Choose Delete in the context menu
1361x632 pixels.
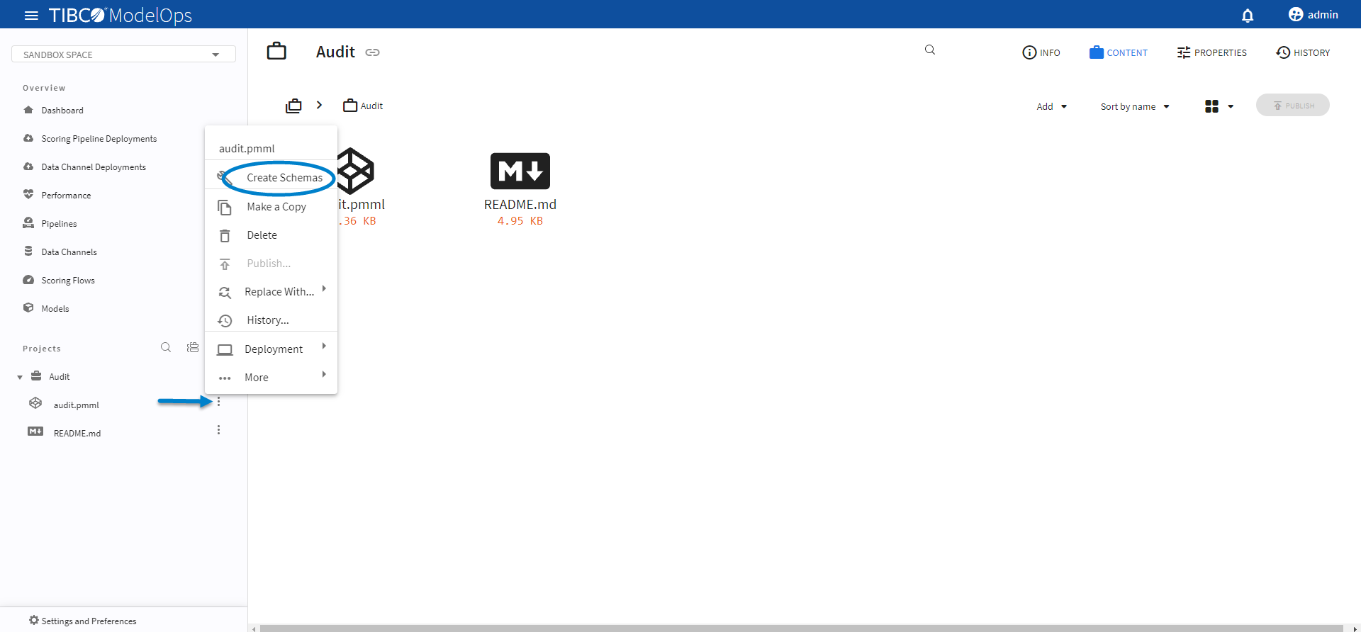[x=271, y=235]
